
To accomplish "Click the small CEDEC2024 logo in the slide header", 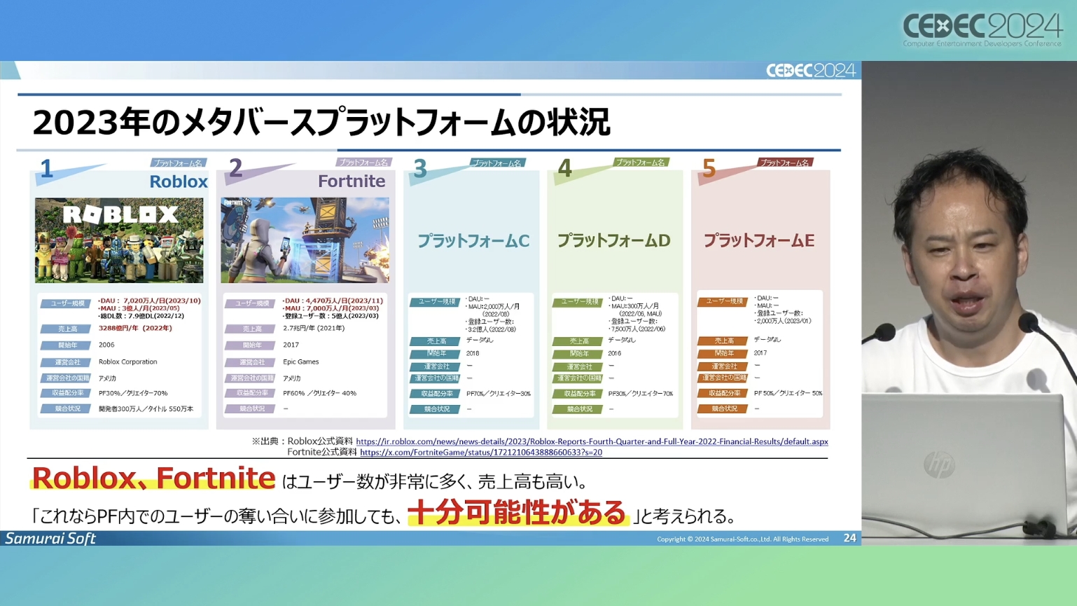I will [x=810, y=71].
